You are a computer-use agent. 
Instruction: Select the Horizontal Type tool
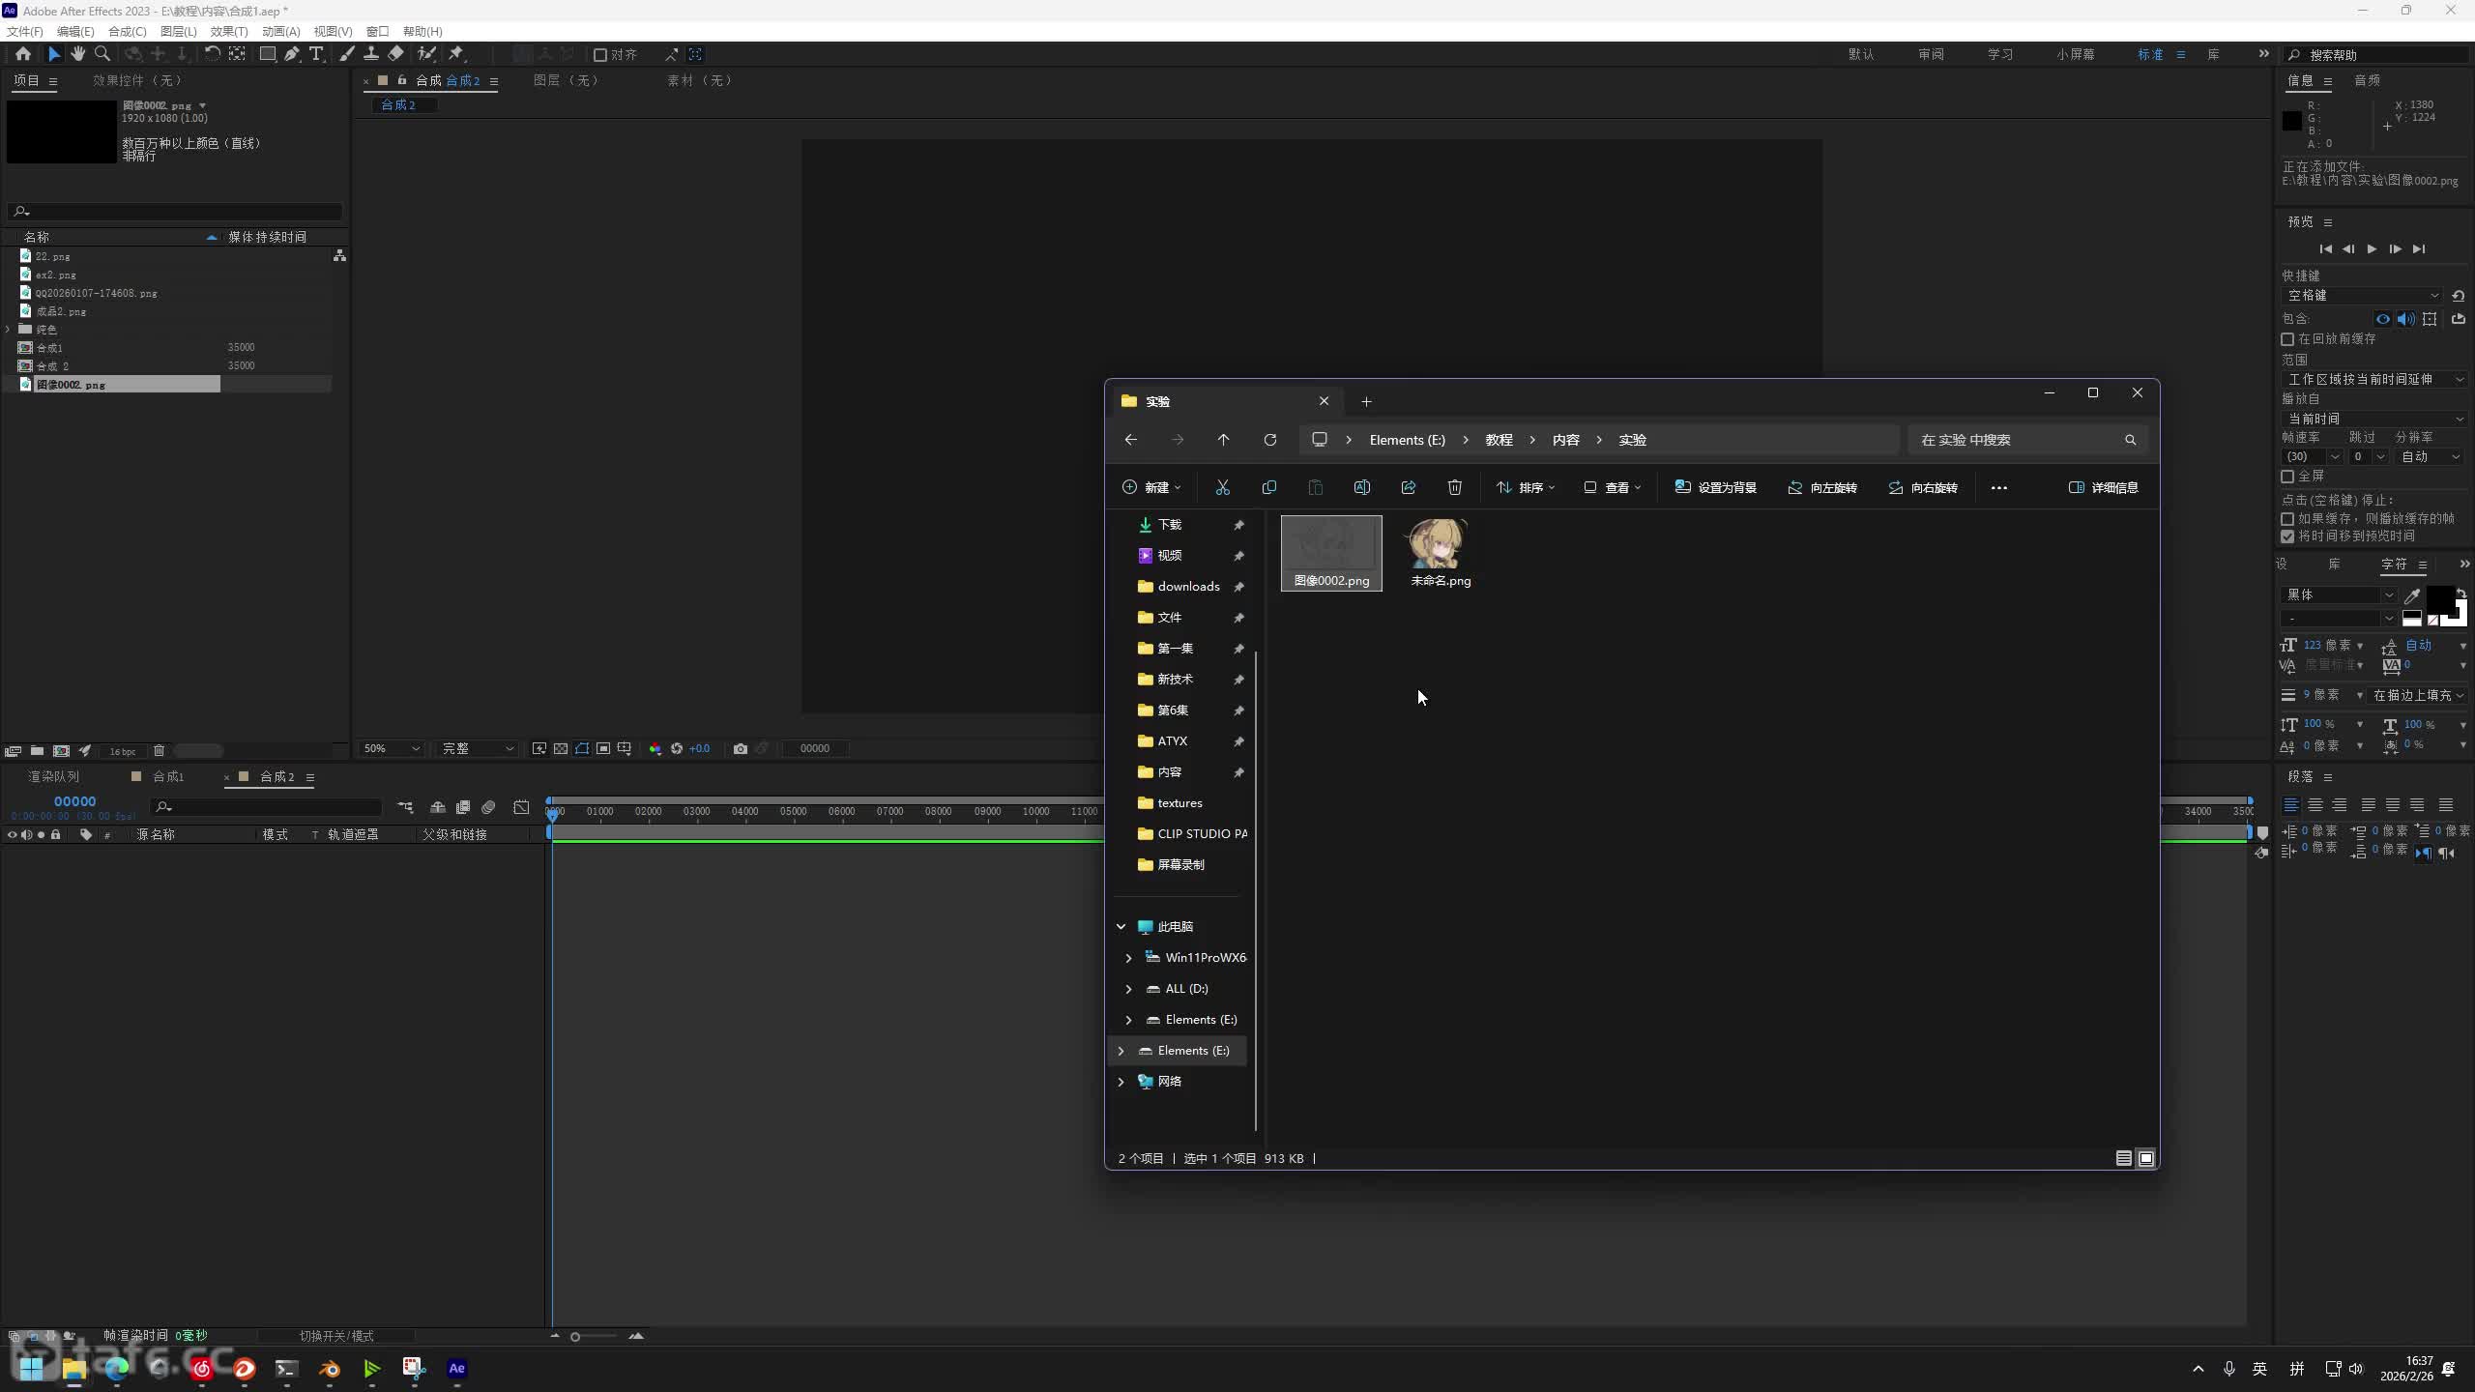[316, 54]
